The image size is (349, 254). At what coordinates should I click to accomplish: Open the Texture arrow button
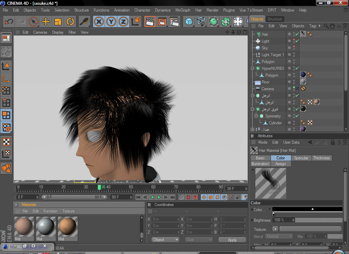point(275,229)
